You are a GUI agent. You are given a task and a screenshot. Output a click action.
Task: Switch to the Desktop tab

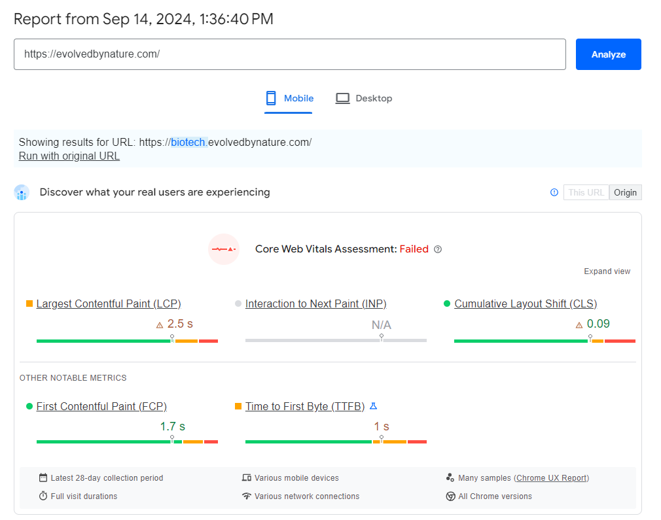[x=364, y=98]
